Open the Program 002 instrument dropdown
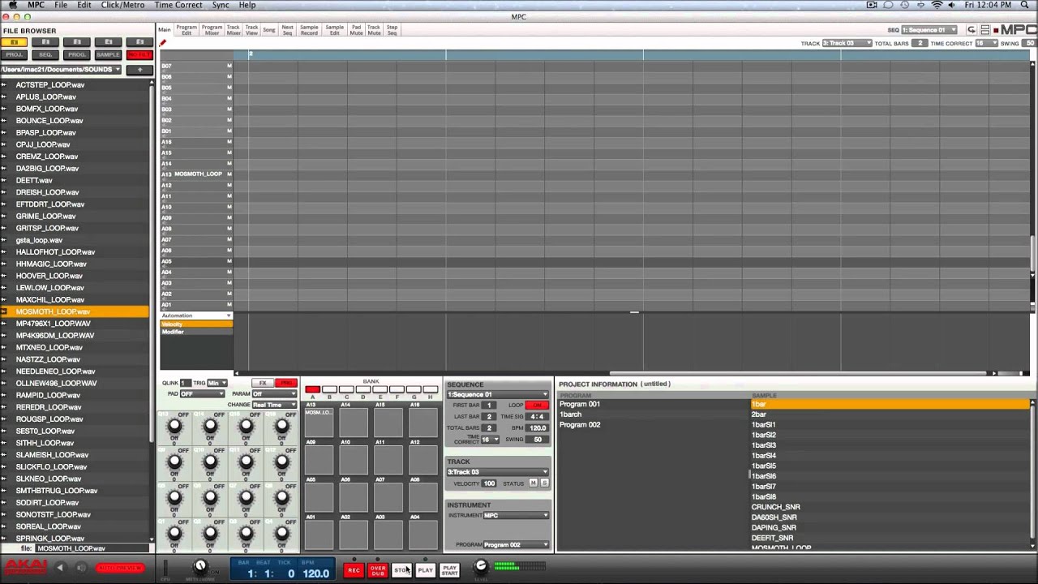 pos(516,545)
